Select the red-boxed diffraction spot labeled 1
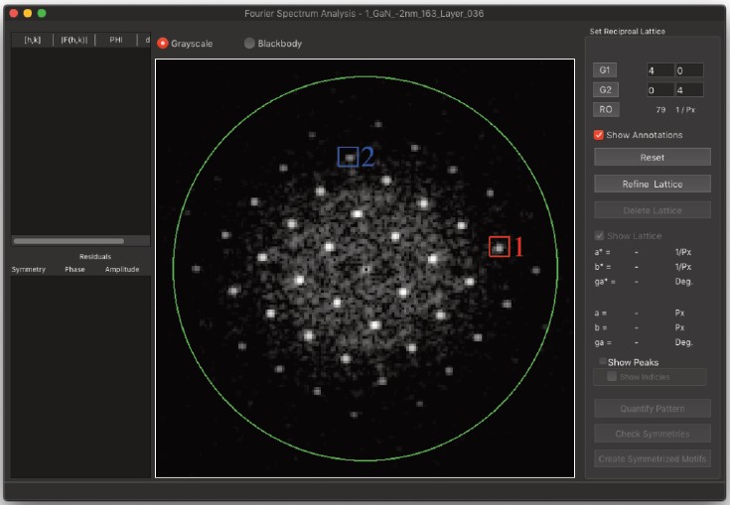Viewport: 730px width, 505px height. coord(499,248)
